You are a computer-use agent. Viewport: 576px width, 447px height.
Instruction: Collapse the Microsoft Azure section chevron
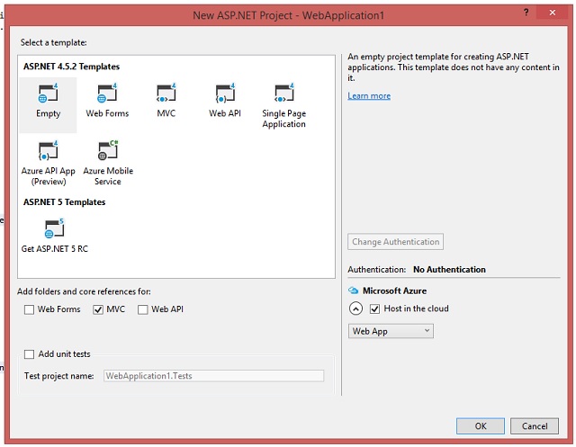pos(355,308)
